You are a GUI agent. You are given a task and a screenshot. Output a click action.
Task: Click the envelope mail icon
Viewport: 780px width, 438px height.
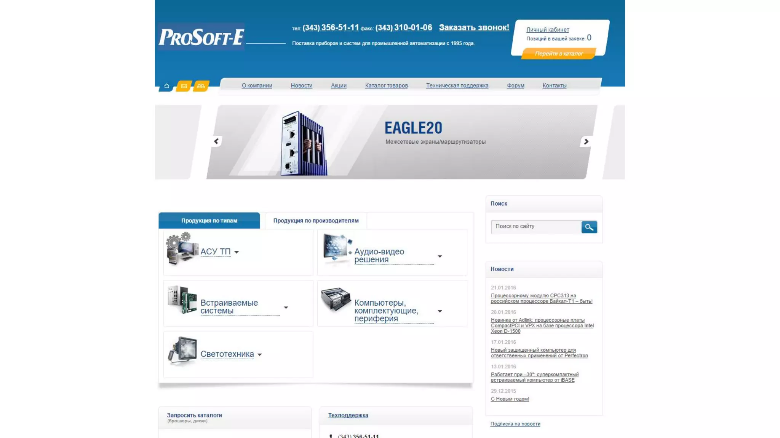tap(184, 86)
